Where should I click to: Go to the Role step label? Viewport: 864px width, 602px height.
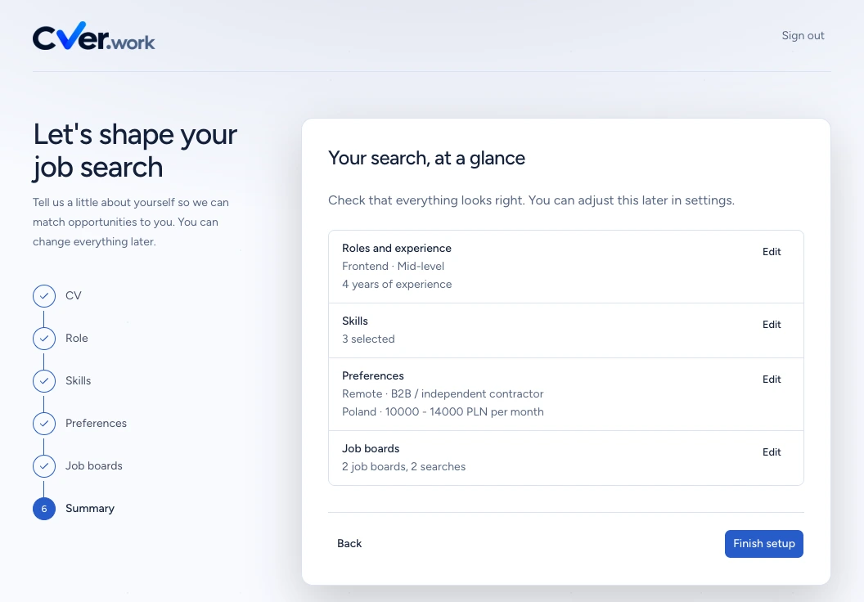tap(77, 338)
